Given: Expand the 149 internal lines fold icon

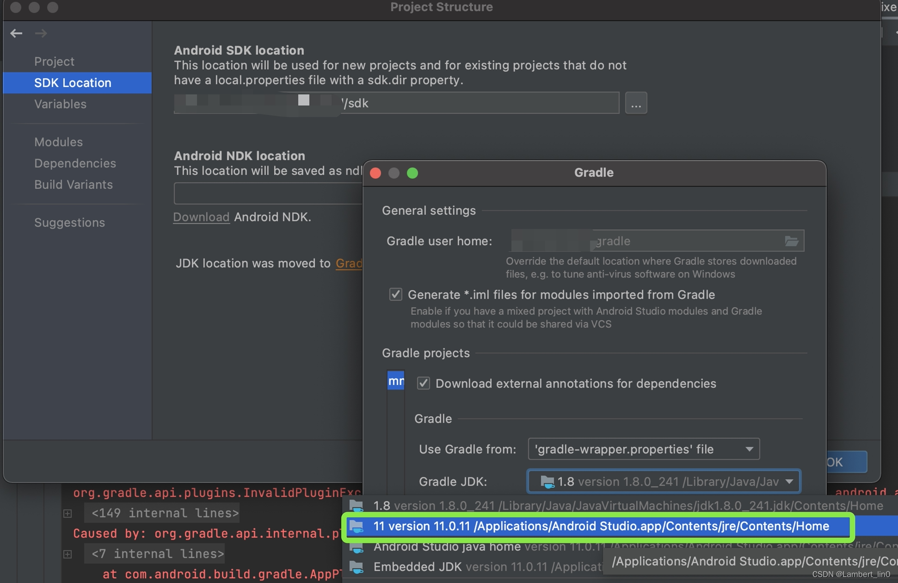Looking at the screenshot, I should (68, 513).
